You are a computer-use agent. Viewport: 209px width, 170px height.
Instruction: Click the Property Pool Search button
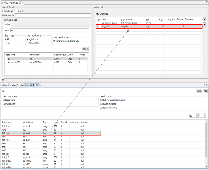click(x=199, y=91)
